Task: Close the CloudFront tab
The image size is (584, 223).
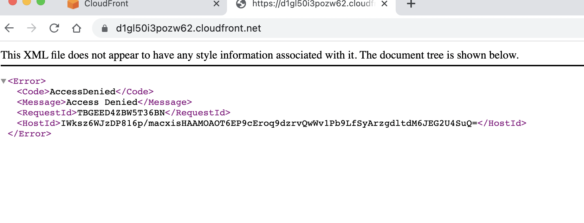Action: [216, 4]
